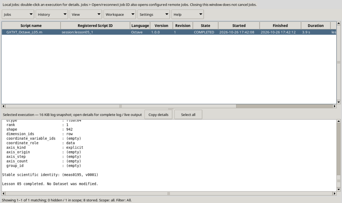
Task: Open the Help dropdown menu
Action: click(x=188, y=14)
